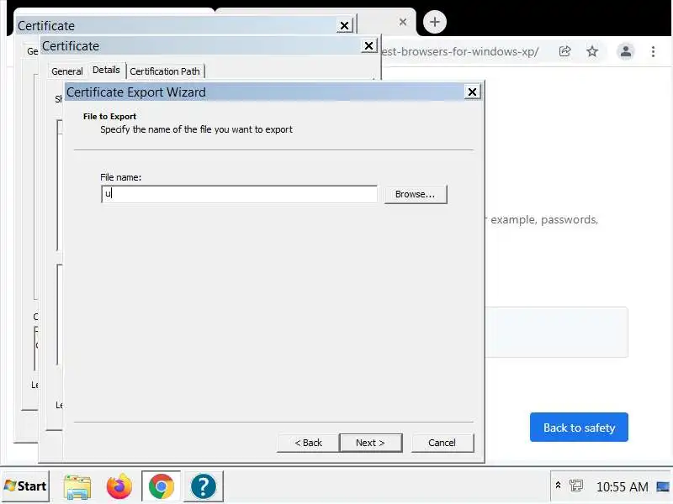Image resolution: width=673 pixels, height=504 pixels.
Task: Open the Chrome profile avatar
Action: tap(626, 51)
